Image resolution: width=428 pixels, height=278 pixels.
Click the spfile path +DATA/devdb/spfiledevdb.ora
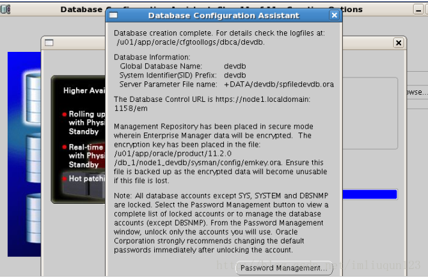pos(279,84)
